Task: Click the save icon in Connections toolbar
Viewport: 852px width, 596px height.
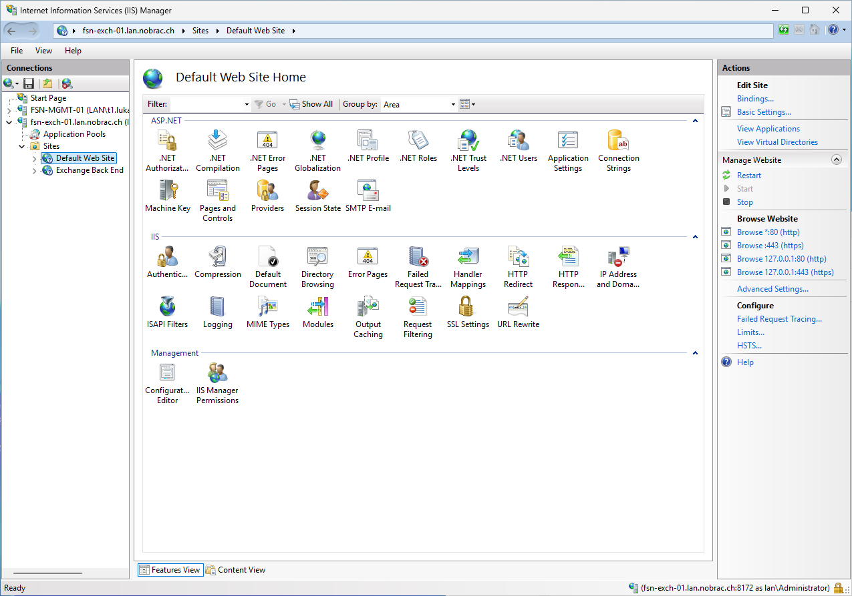Action: click(x=29, y=83)
